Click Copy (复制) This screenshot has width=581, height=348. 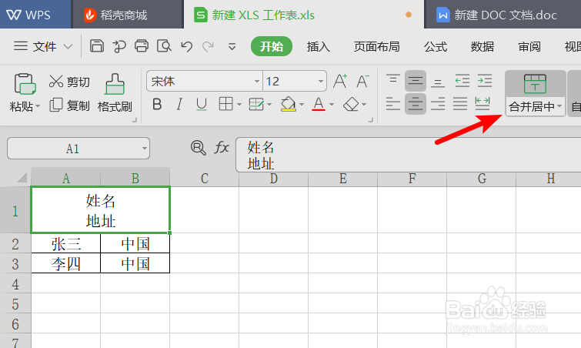click(x=69, y=105)
